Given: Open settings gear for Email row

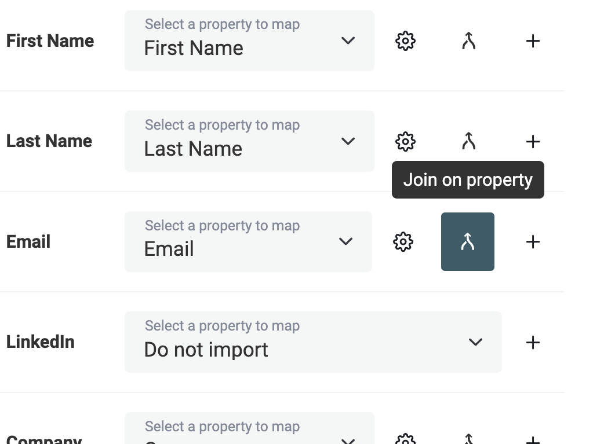Looking at the screenshot, I should click(x=403, y=241).
